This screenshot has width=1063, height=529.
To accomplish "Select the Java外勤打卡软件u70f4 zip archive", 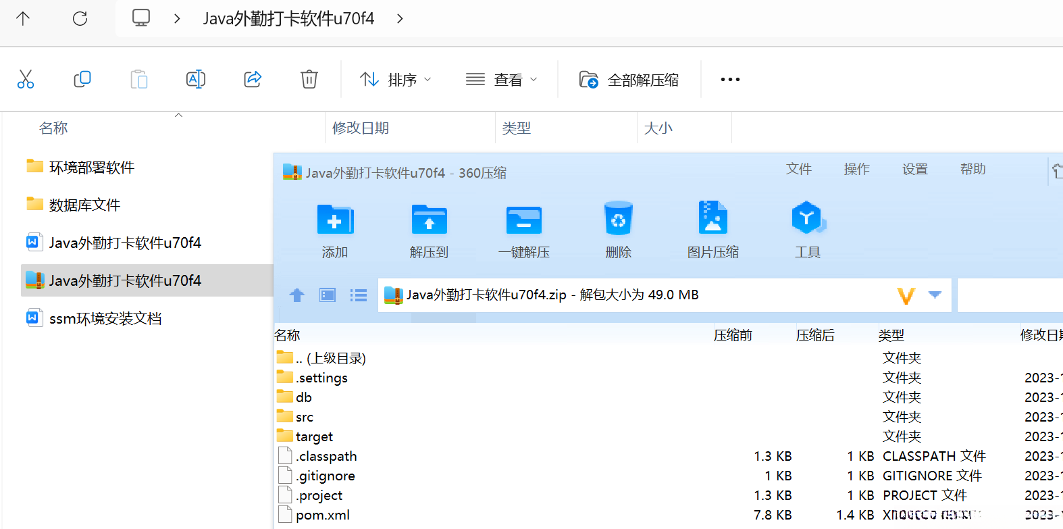I will click(x=147, y=280).
